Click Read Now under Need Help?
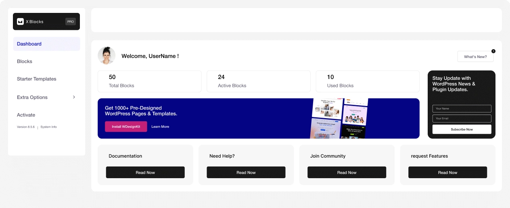The width and height of the screenshot is (510, 208). click(x=246, y=173)
